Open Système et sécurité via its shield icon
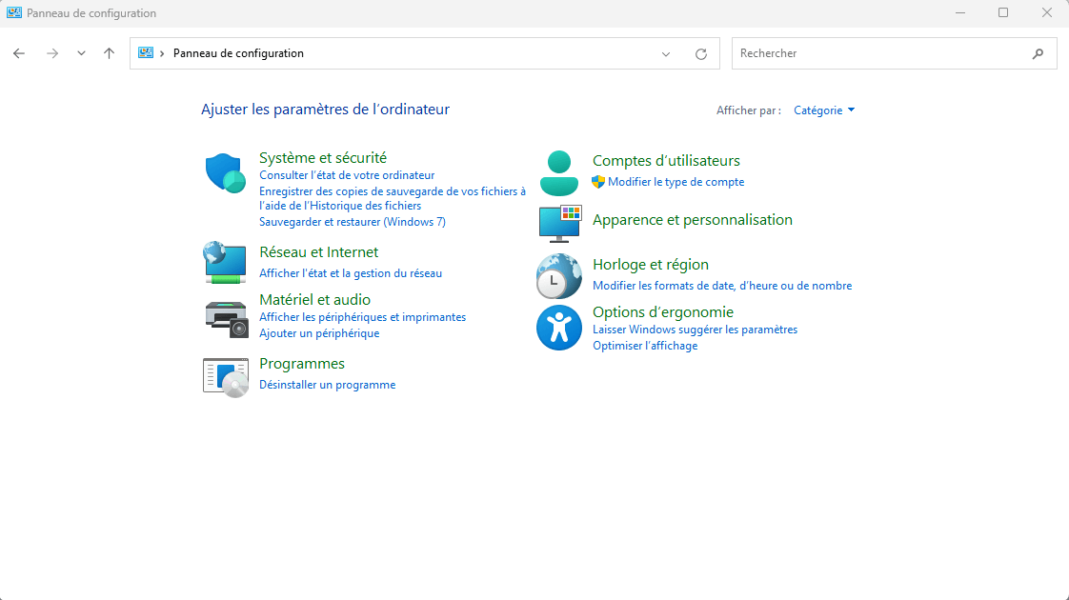The width and height of the screenshot is (1069, 600). tap(225, 173)
